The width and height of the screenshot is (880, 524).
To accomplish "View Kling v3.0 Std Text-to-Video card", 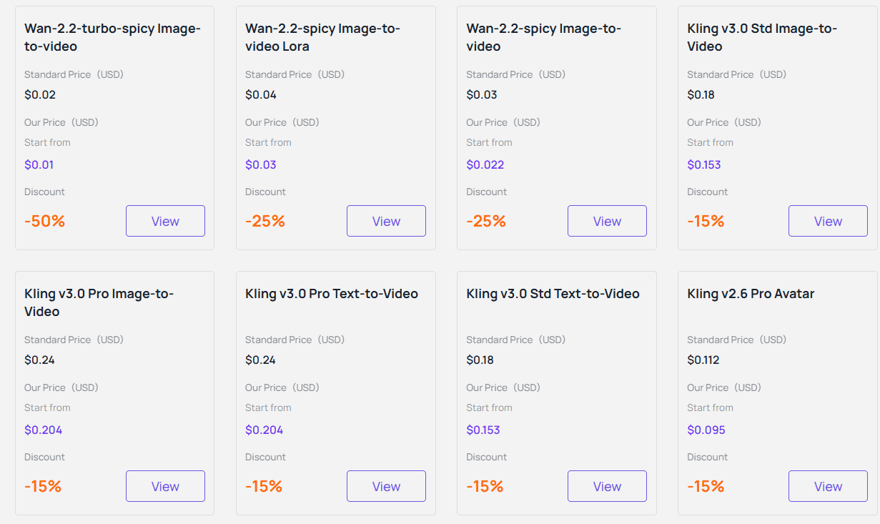I will tap(607, 486).
